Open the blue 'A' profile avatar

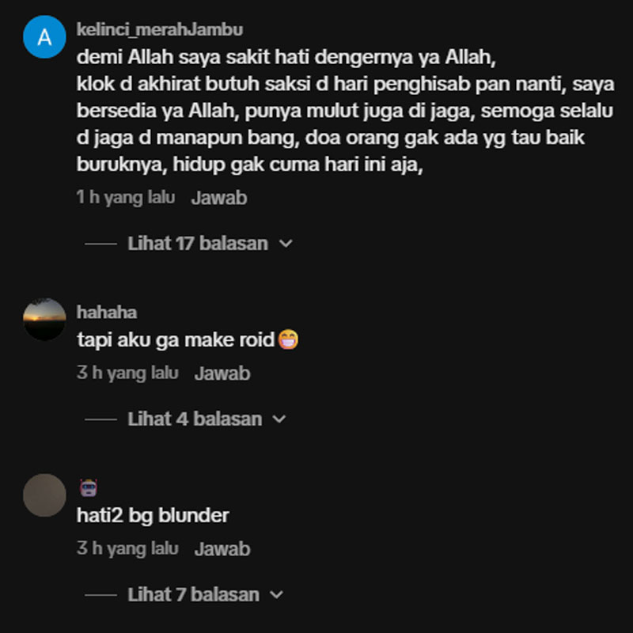click(x=44, y=36)
